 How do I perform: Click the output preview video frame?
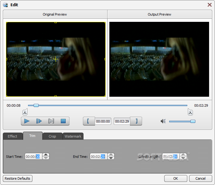click(x=159, y=59)
